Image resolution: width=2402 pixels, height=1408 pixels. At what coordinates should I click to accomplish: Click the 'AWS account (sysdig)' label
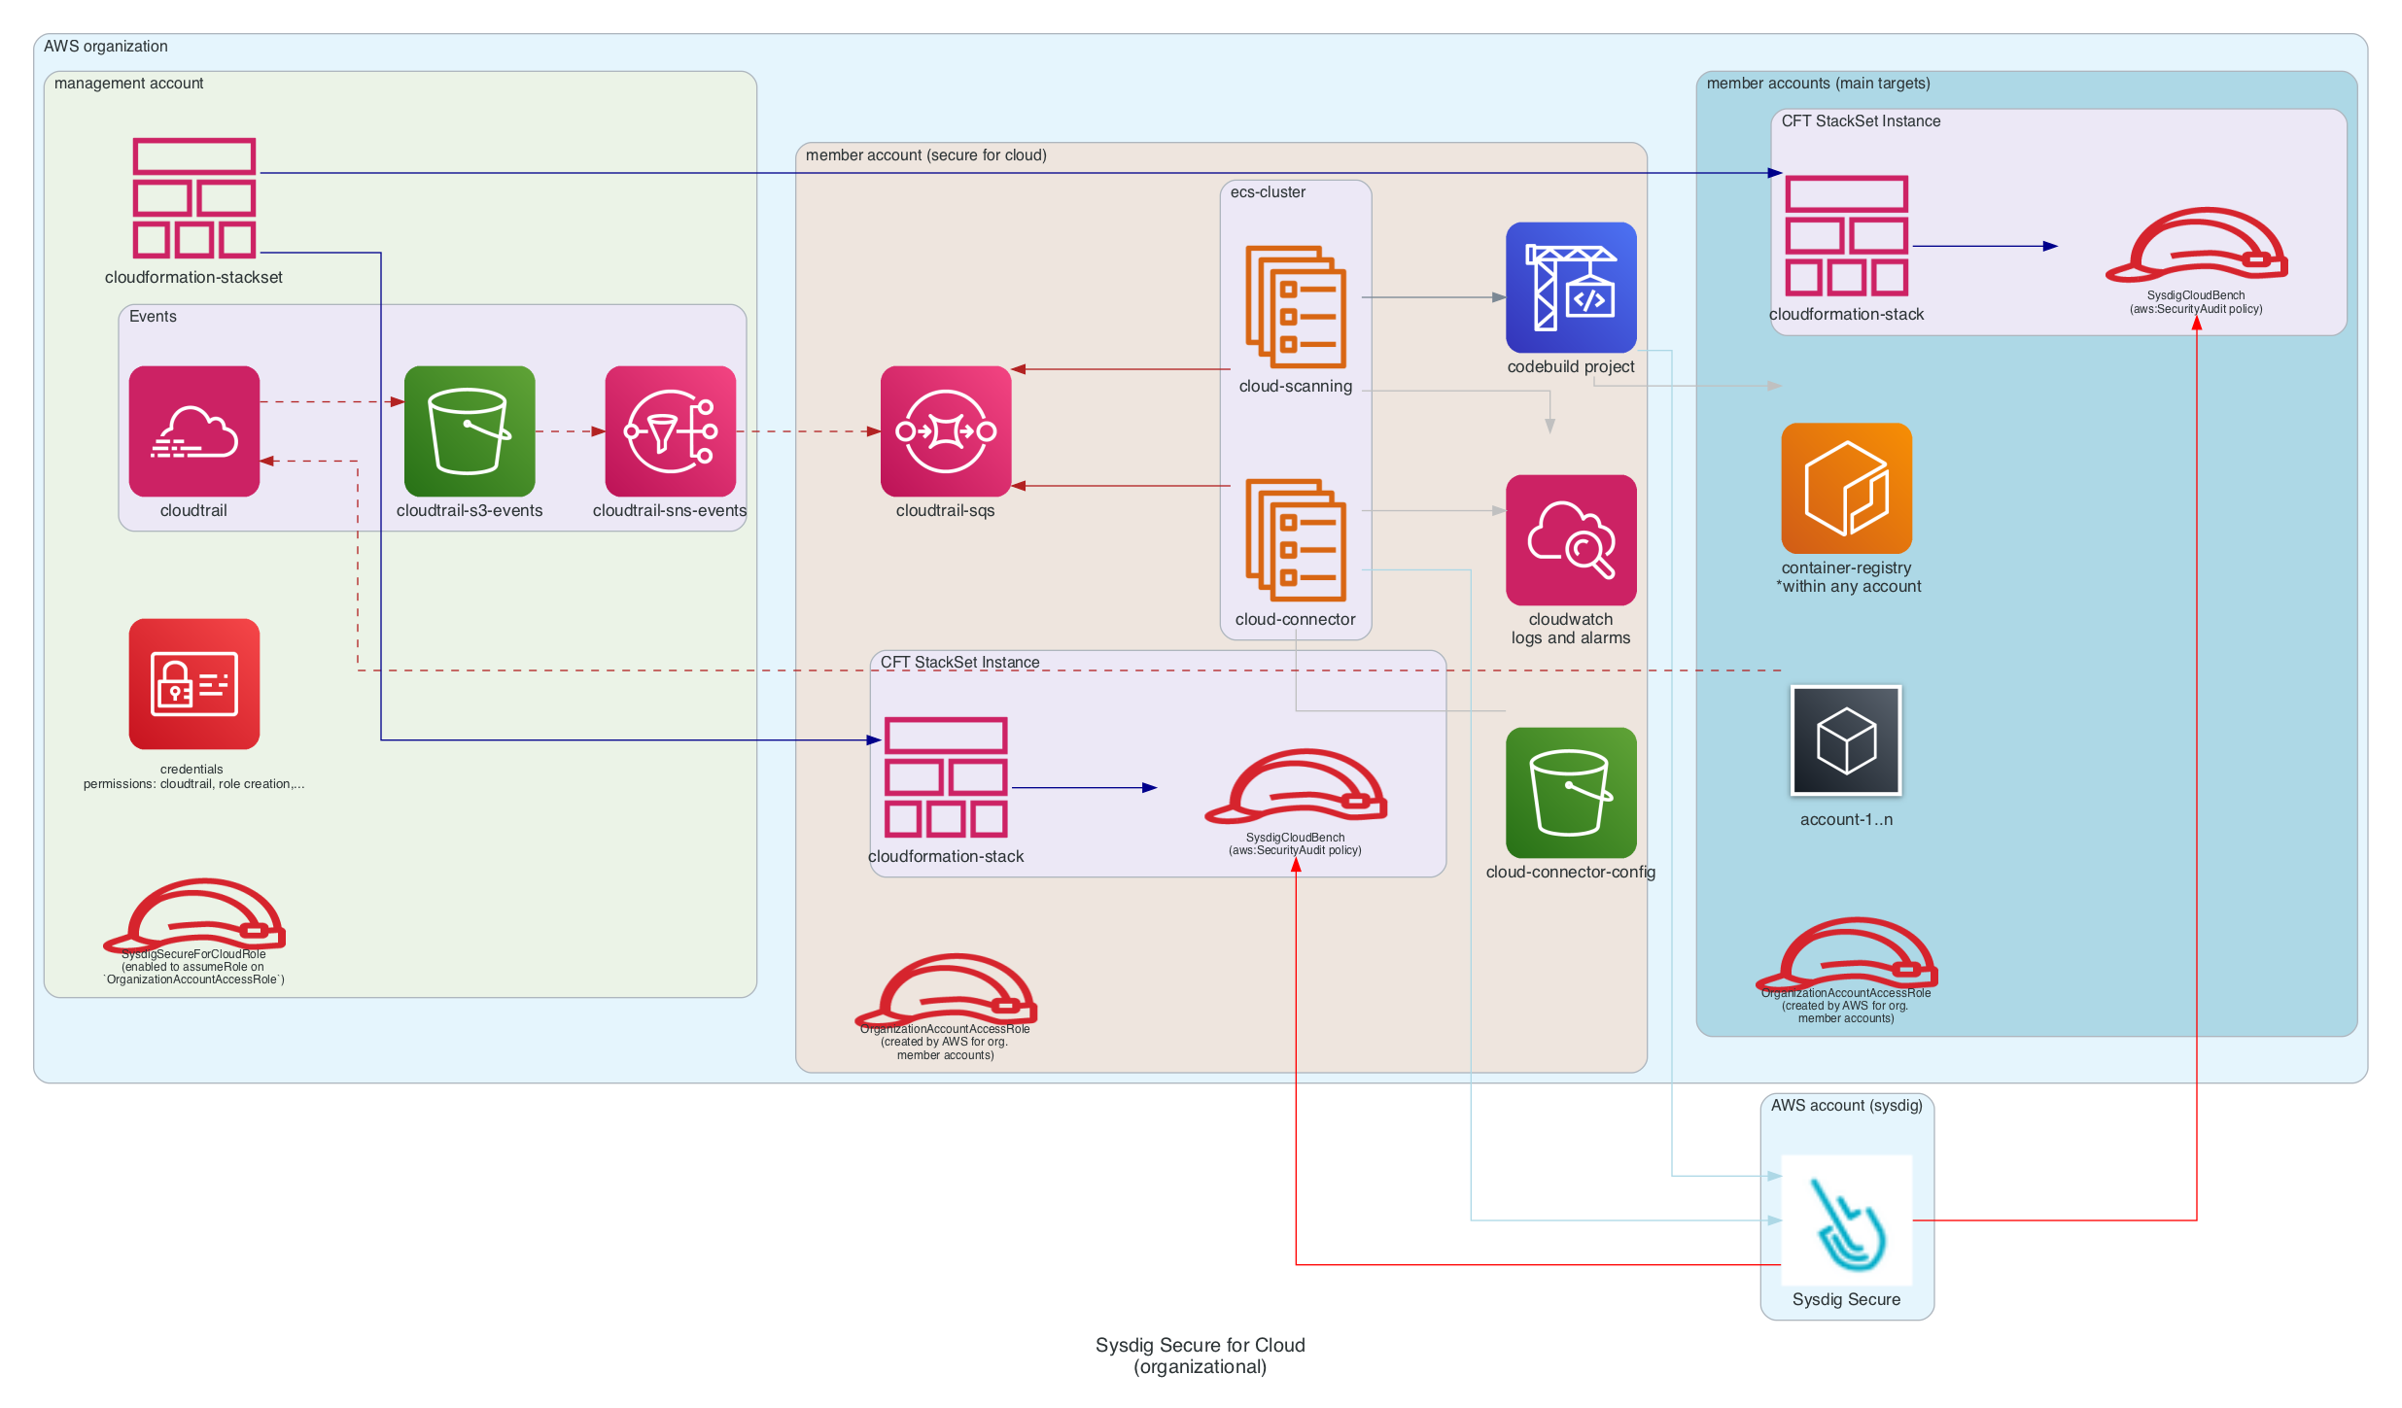(x=1845, y=1106)
